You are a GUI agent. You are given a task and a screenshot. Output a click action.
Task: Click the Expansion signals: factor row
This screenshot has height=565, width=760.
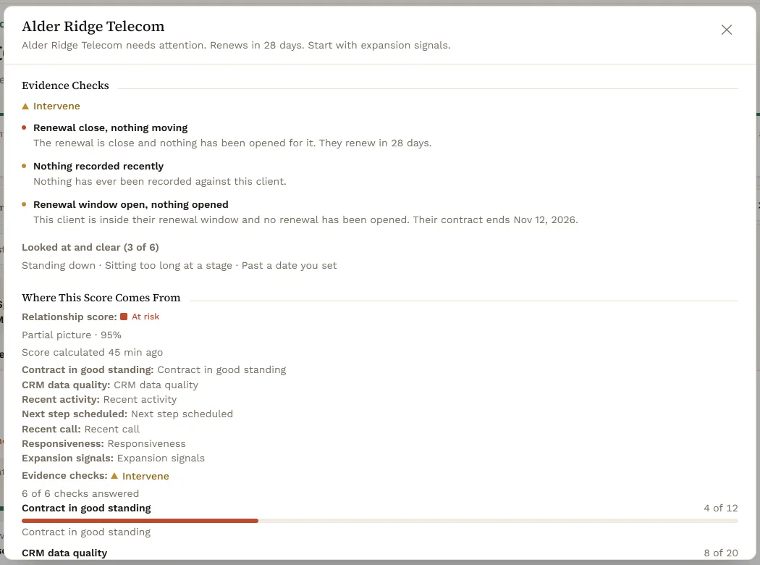point(114,459)
